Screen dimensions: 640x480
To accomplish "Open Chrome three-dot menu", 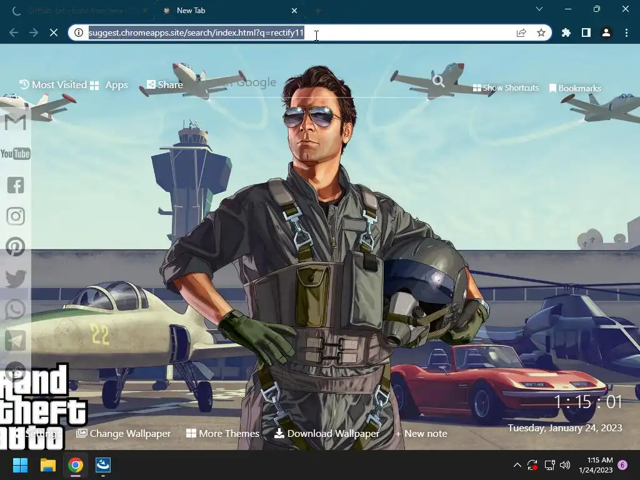I will pyautogui.click(x=626, y=32).
